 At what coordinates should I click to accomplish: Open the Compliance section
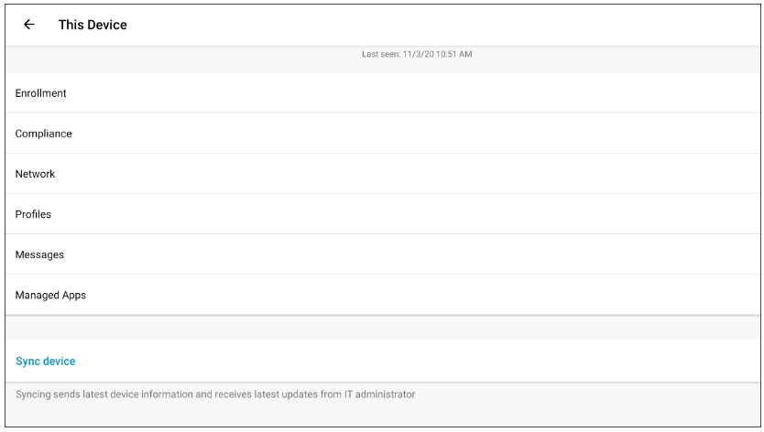(44, 134)
